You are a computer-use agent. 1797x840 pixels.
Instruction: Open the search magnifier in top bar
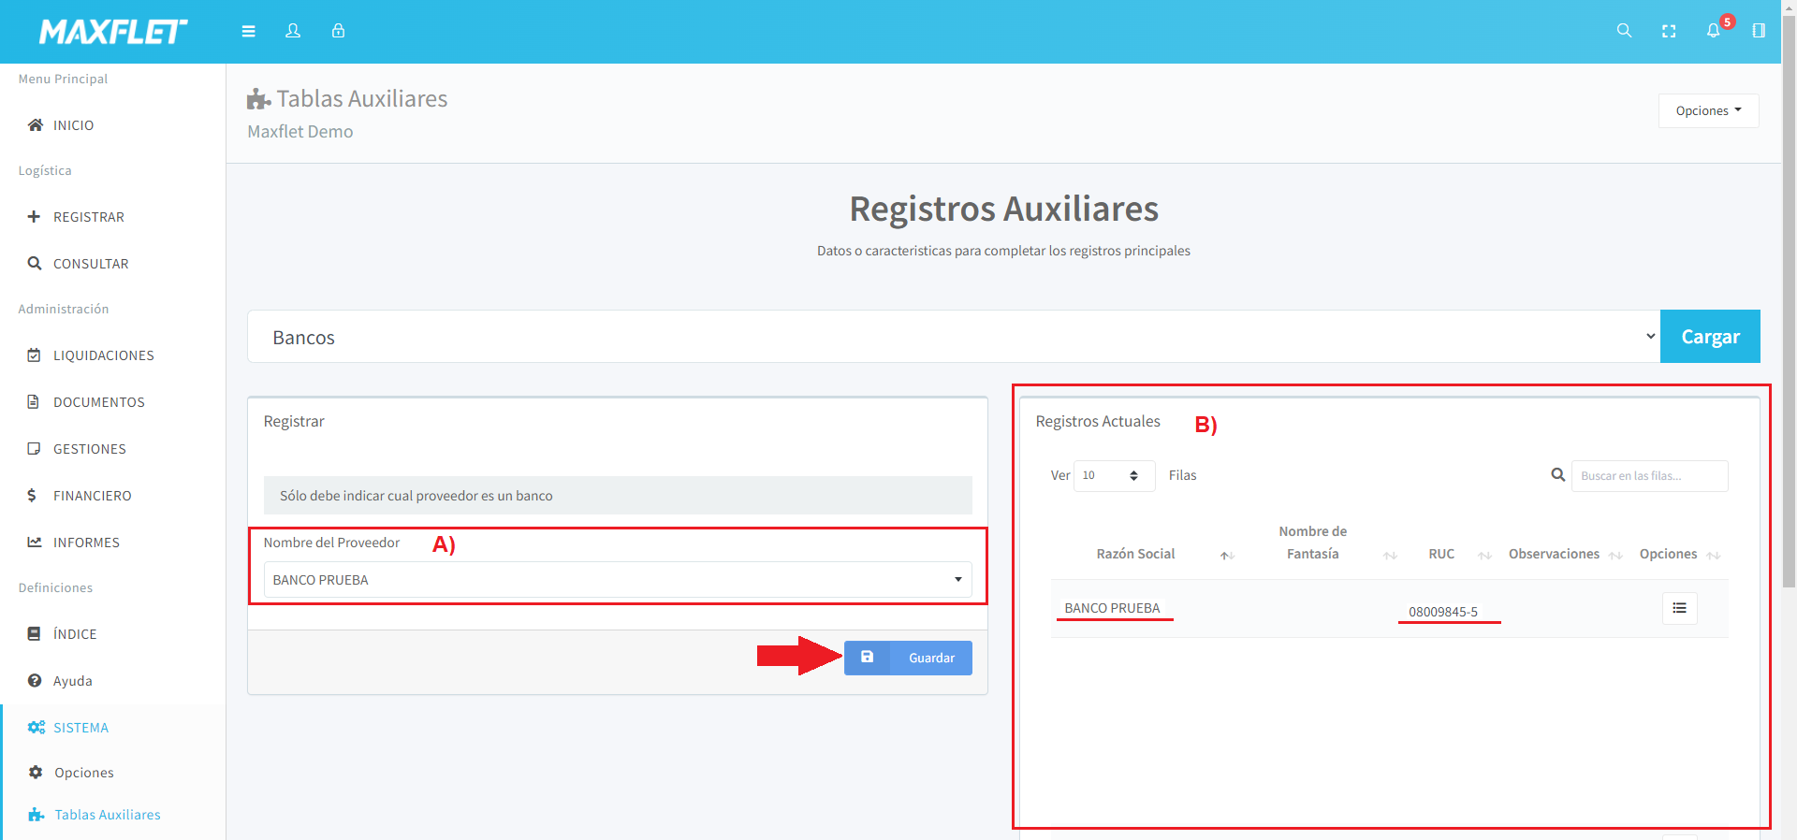pyautogui.click(x=1624, y=31)
